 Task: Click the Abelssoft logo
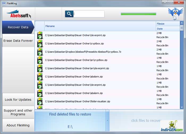(19, 14)
